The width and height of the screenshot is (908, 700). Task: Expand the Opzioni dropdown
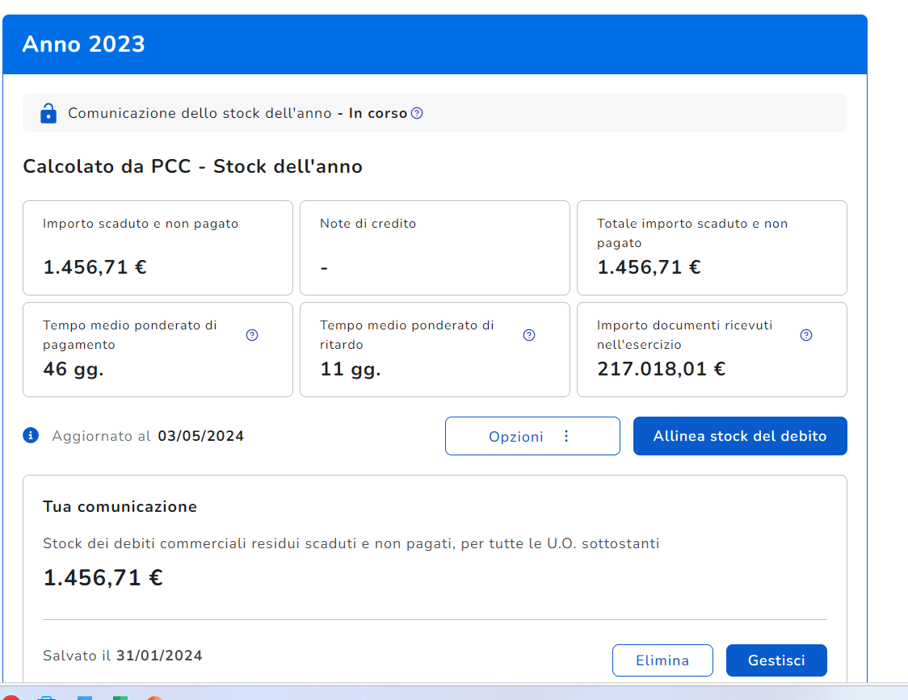[532, 436]
